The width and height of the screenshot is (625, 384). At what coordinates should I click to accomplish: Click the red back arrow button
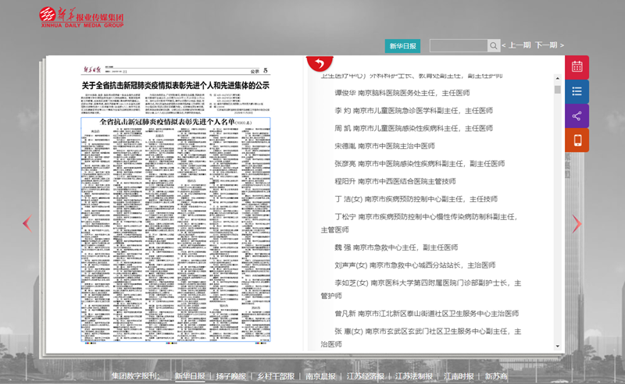click(x=320, y=63)
